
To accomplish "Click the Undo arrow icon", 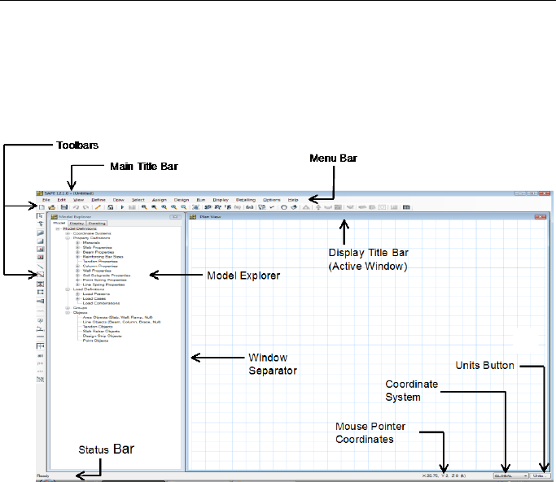I will tap(76, 207).
